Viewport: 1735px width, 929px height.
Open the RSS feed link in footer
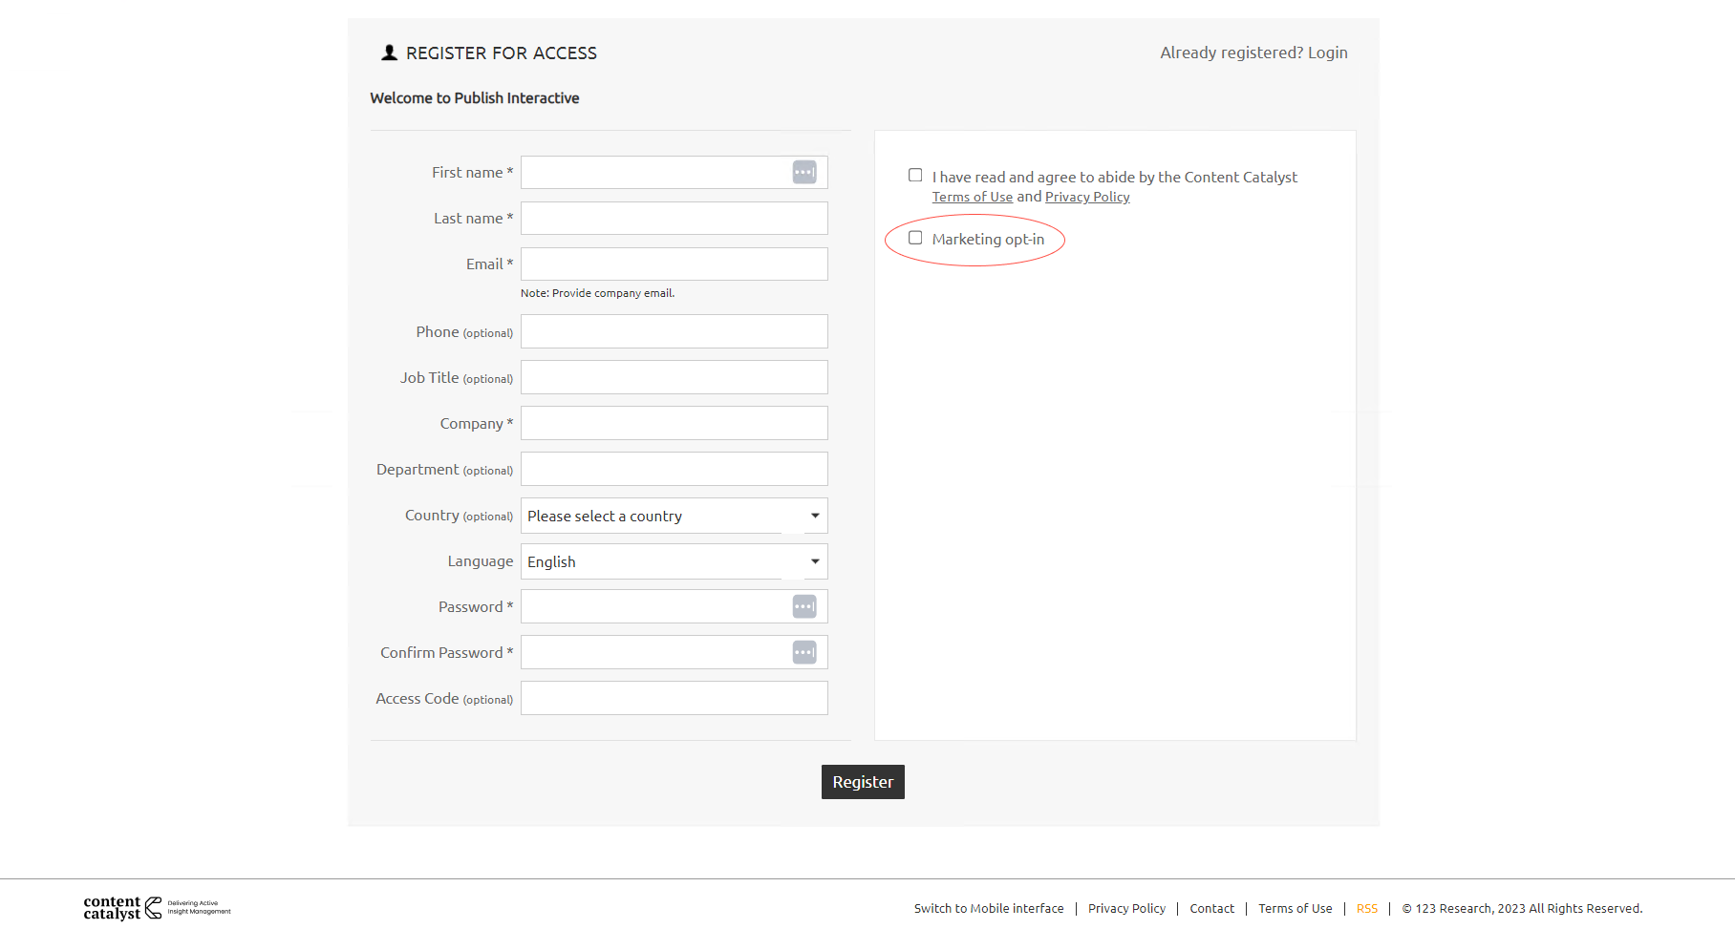coord(1366,908)
